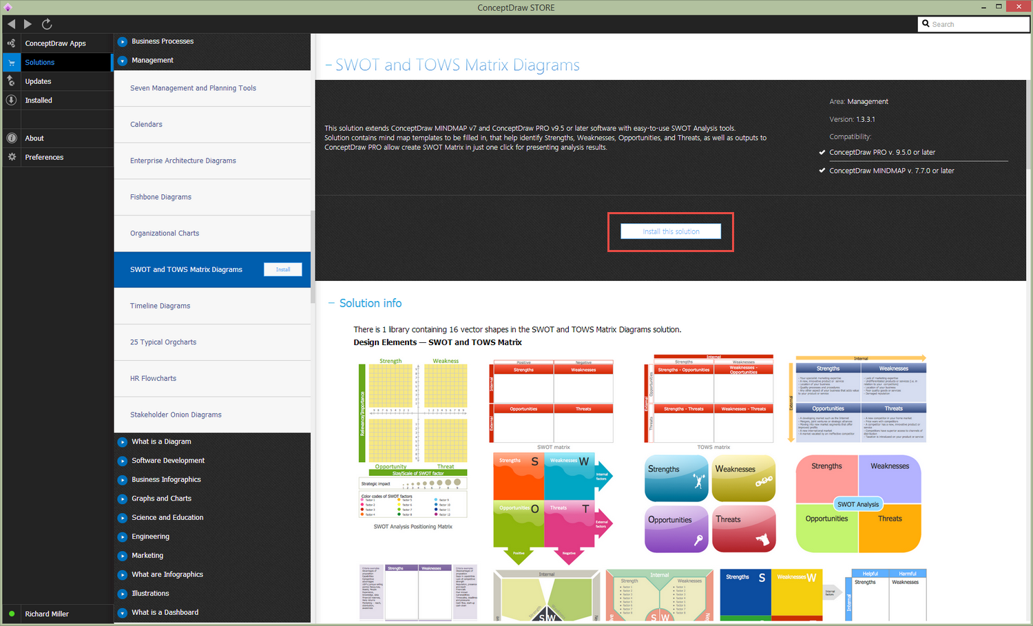Go back using the back arrow
The width and height of the screenshot is (1033, 626).
pos(11,24)
